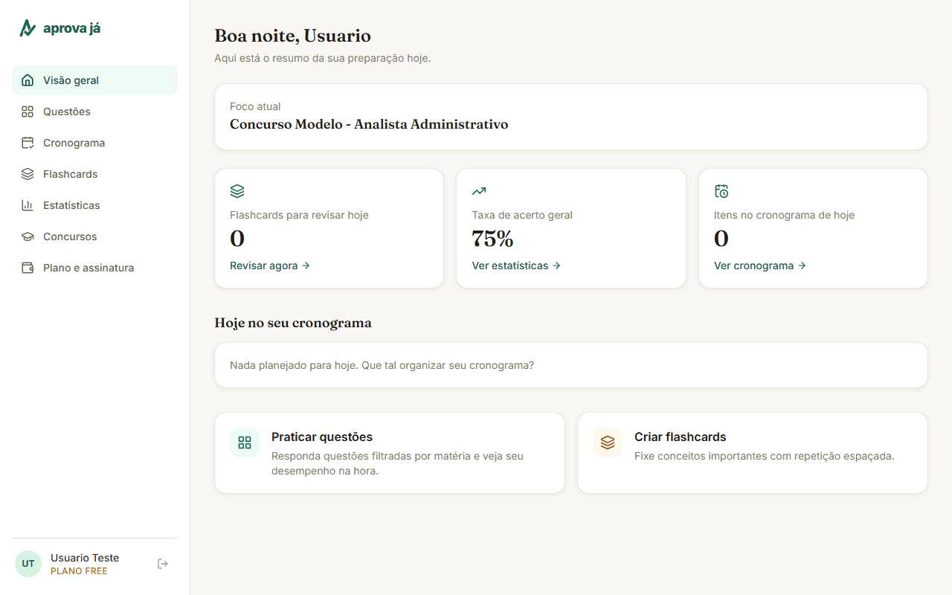Click the Nada planejado para hoje message
Image resolution: width=952 pixels, height=595 pixels.
(382, 365)
